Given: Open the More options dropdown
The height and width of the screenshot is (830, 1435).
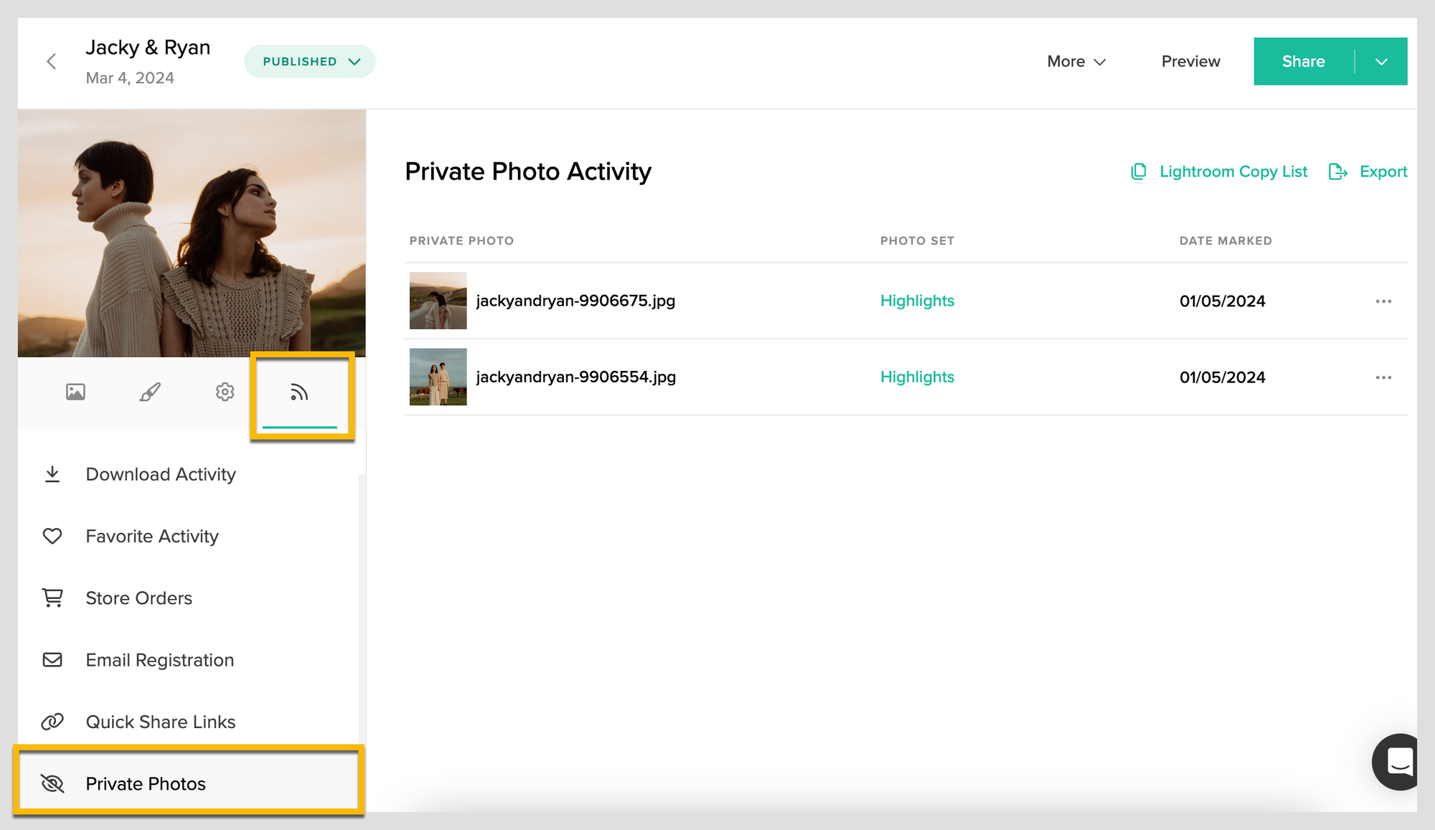Looking at the screenshot, I should pos(1076,61).
